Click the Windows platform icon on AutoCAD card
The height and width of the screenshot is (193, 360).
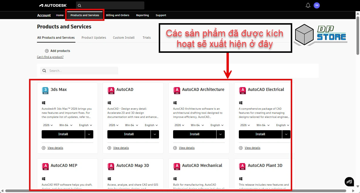point(109,103)
